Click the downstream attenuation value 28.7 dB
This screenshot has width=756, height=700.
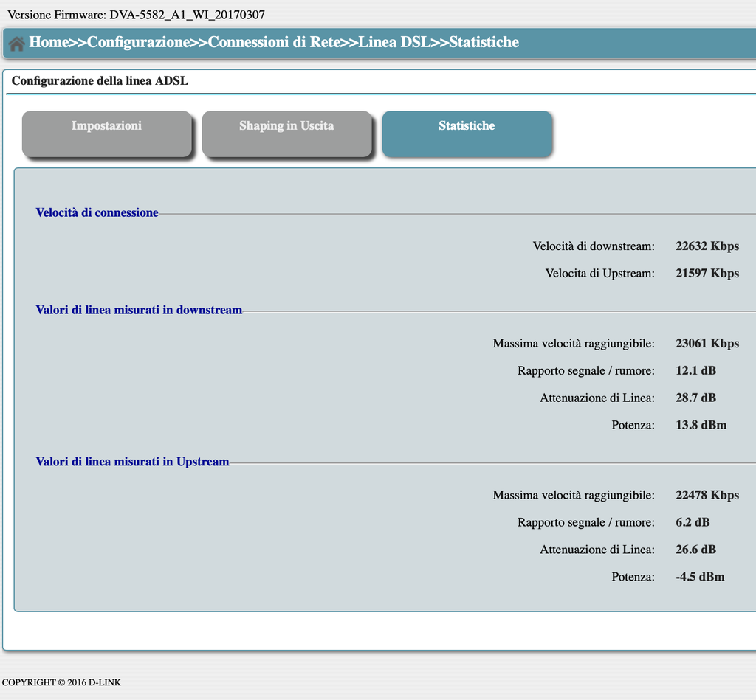695,398
